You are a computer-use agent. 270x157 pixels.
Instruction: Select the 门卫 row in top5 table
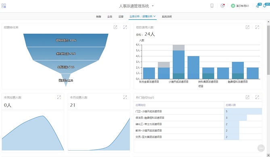pyautogui.click(x=198, y=111)
